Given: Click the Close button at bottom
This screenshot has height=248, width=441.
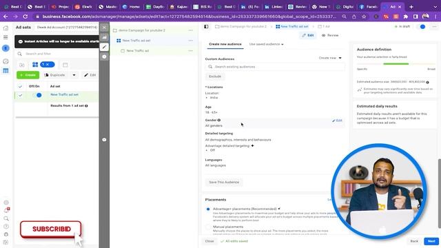Looking at the screenshot, I should coord(209,241).
